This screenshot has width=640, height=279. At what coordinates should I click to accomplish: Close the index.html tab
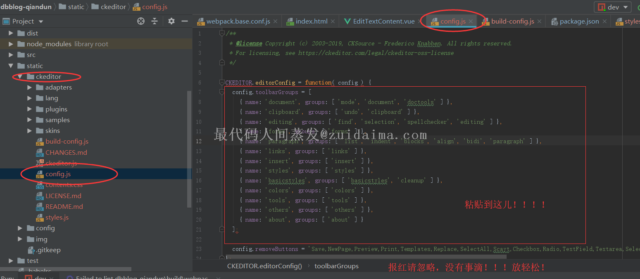coord(333,21)
